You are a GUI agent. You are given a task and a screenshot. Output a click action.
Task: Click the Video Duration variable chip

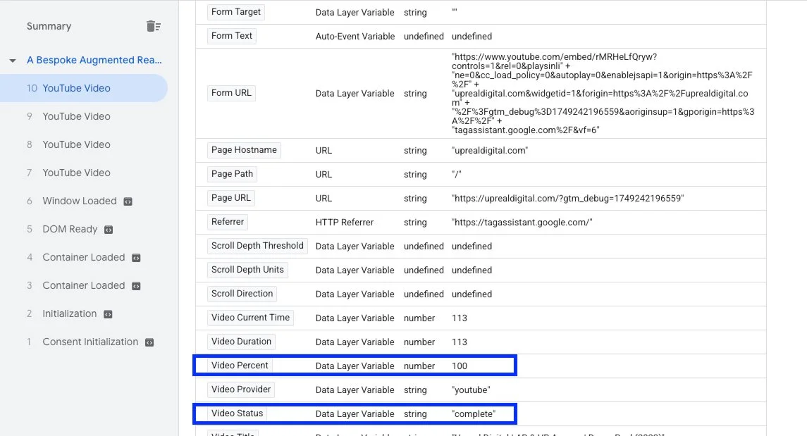click(241, 342)
